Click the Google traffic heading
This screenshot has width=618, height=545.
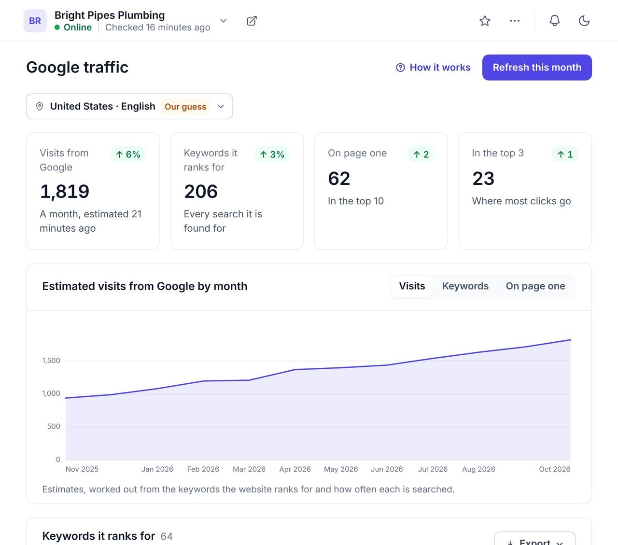point(77,68)
